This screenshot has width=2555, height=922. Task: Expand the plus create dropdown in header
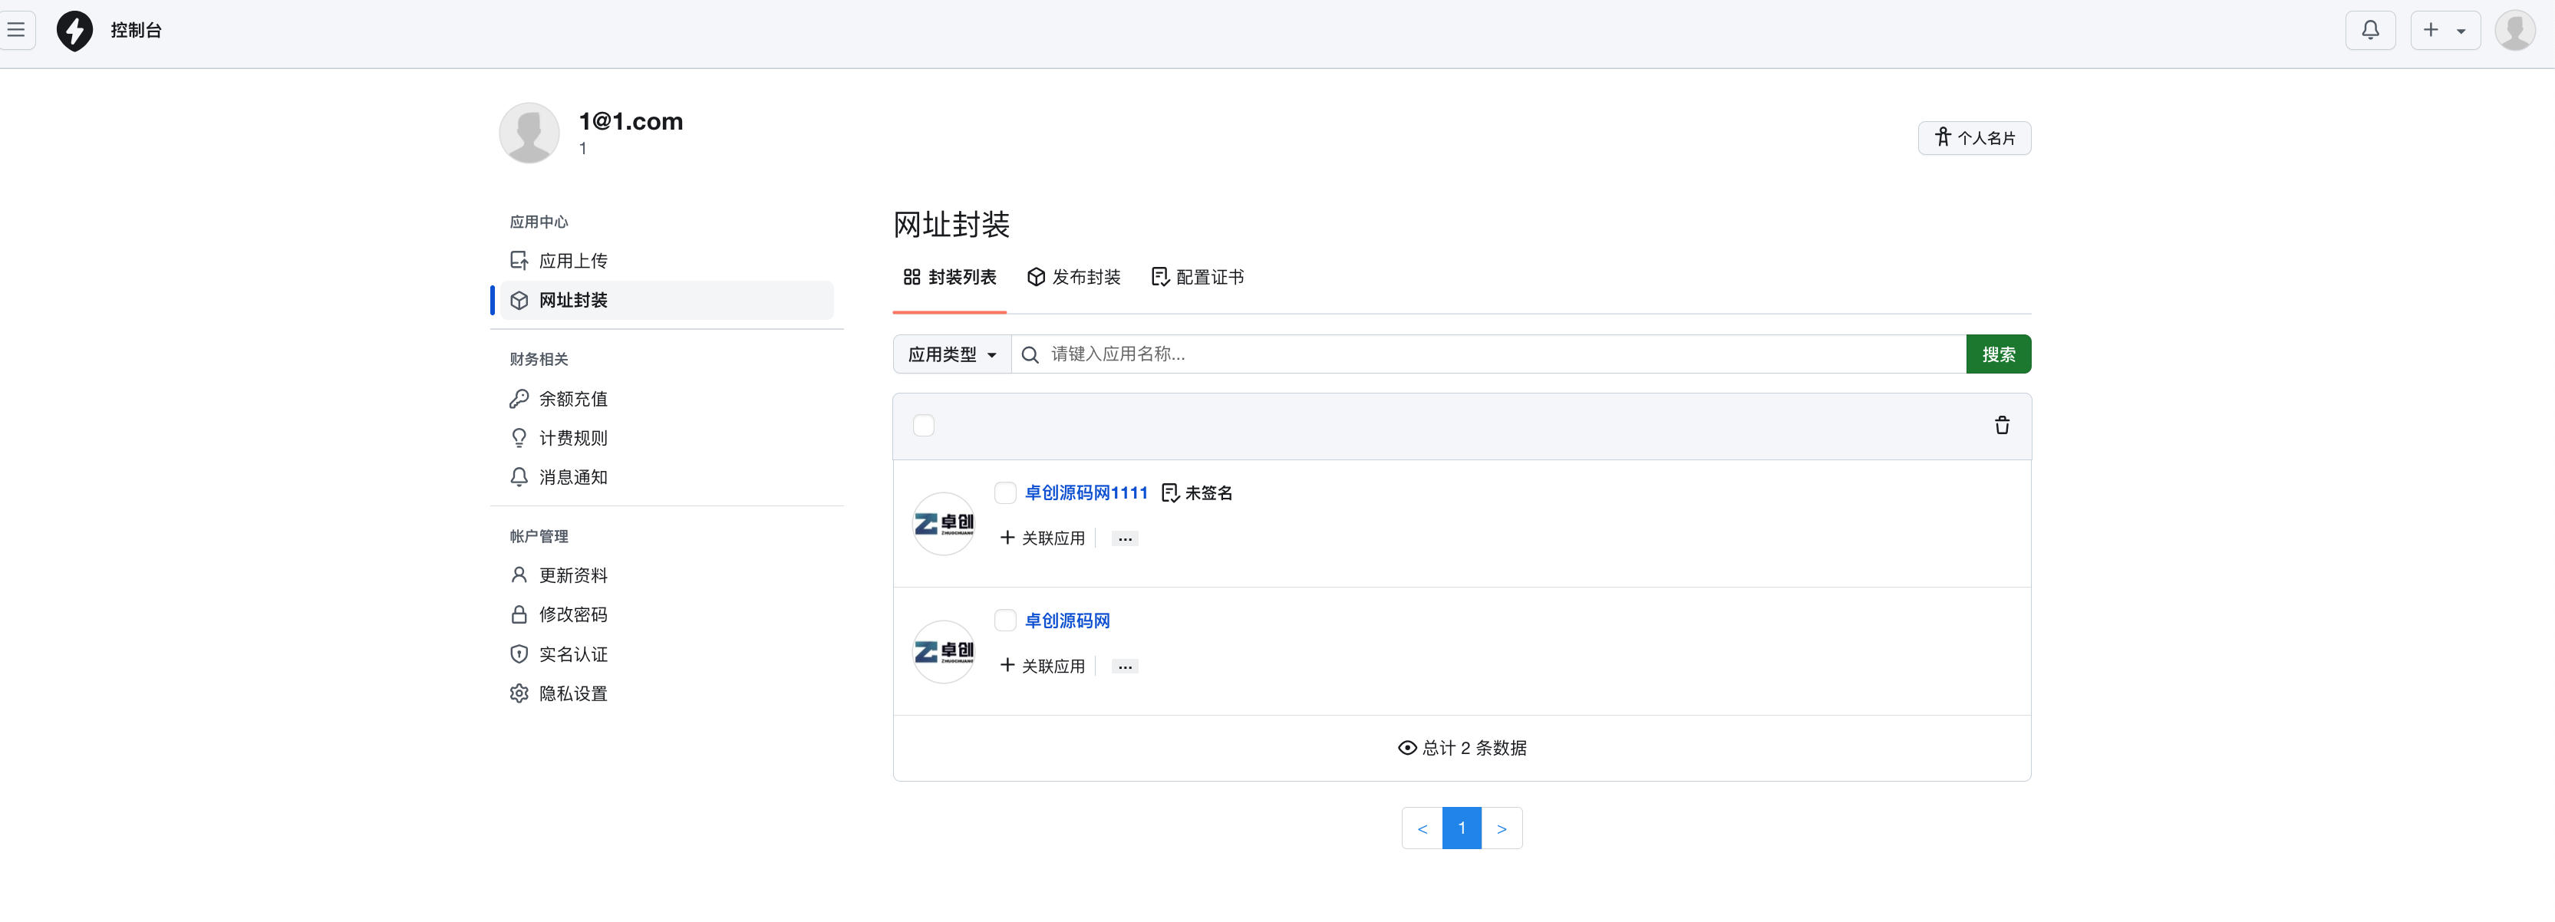click(x=2445, y=30)
